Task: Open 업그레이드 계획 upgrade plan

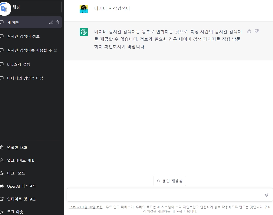Action: [31, 160]
